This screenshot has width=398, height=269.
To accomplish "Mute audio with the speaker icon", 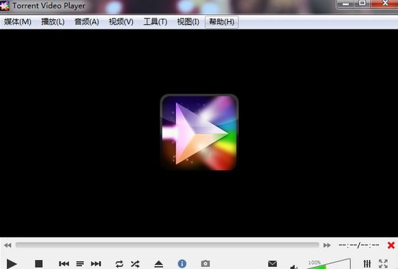I will 294,266.
